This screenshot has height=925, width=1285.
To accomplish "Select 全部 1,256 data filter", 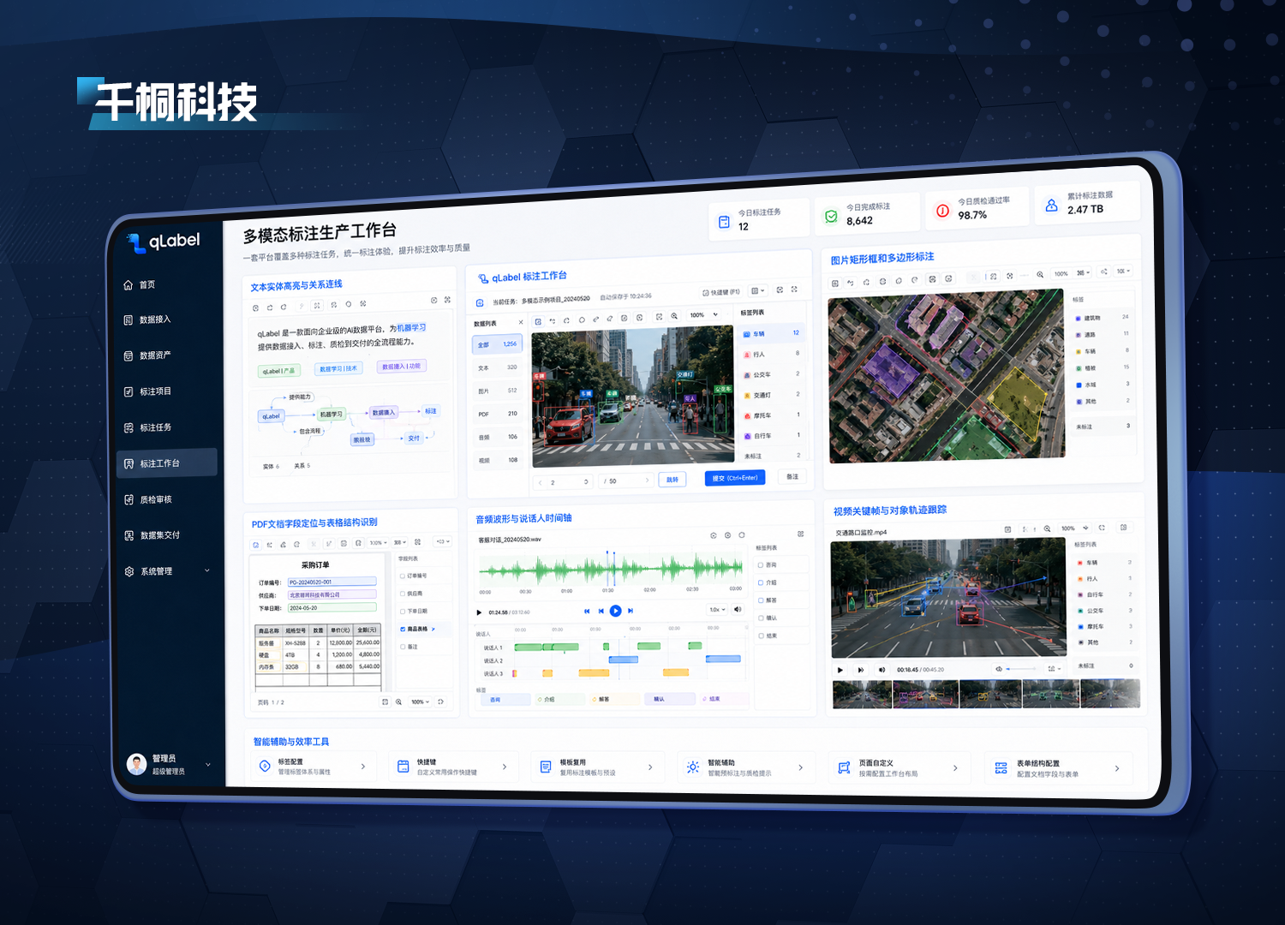I will pyautogui.click(x=497, y=344).
